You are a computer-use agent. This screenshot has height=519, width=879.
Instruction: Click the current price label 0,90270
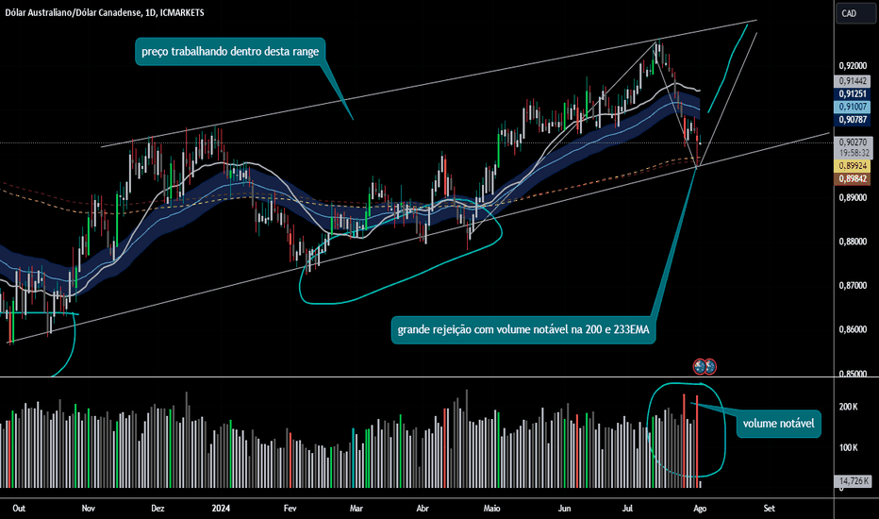coord(853,142)
